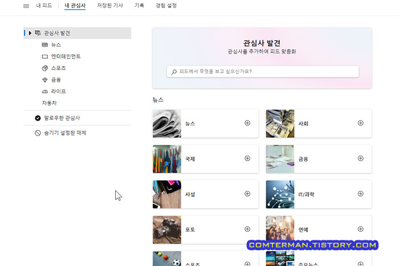Open the 경험 설정 tab
This screenshot has height=266, width=399.
coord(166,6)
